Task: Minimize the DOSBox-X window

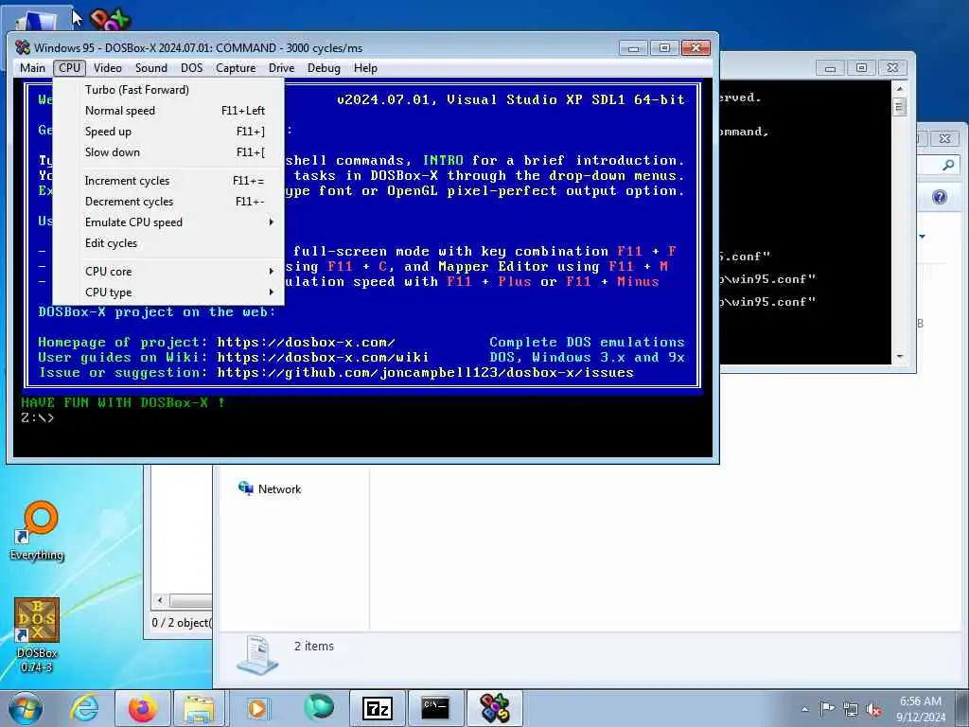Action: tap(633, 48)
